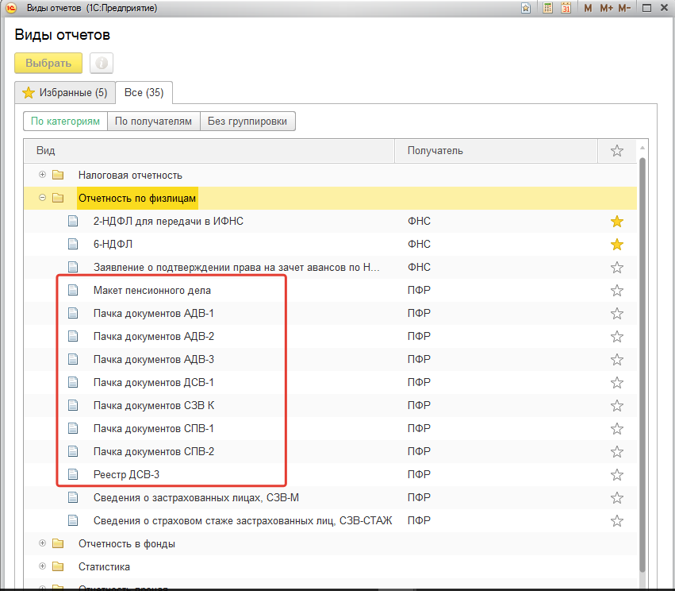Select the Отчетность по физлицам folder row
The height and width of the screenshot is (591, 675).
coord(330,199)
